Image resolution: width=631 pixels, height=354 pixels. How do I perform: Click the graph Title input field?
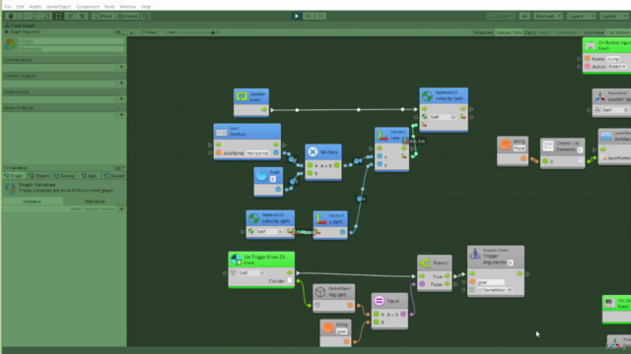pyautogui.click(x=71, y=41)
